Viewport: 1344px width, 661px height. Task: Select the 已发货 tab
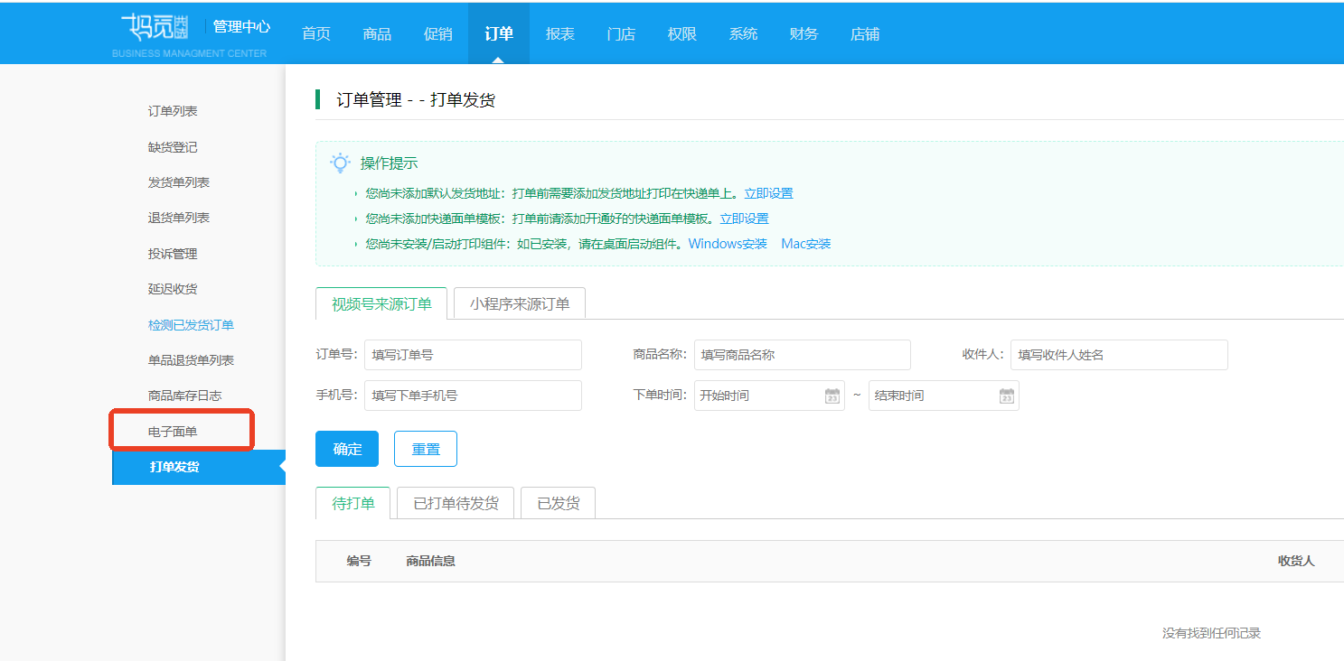pyautogui.click(x=558, y=503)
